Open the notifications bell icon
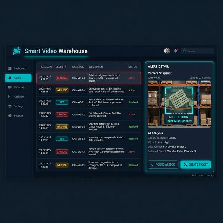This screenshot has height=223, width=223. coord(176,51)
